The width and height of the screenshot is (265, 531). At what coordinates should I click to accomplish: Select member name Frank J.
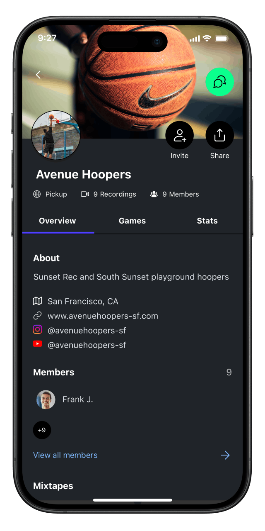tap(78, 399)
